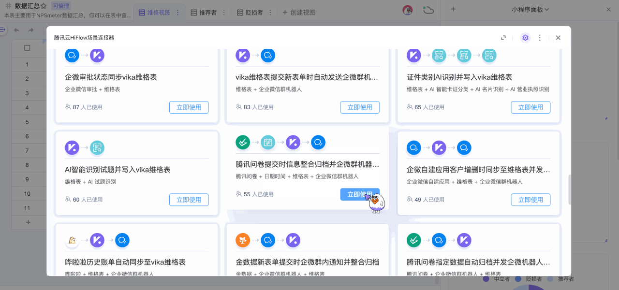Open options menu beside 维格视图 tab
The image size is (619, 290).
click(178, 13)
